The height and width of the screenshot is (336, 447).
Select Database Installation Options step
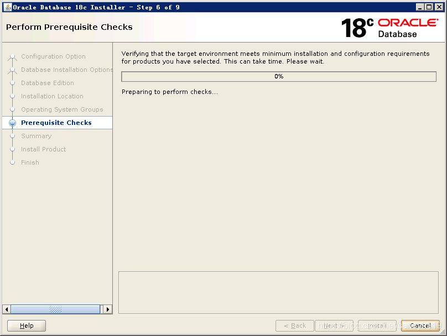pos(67,70)
